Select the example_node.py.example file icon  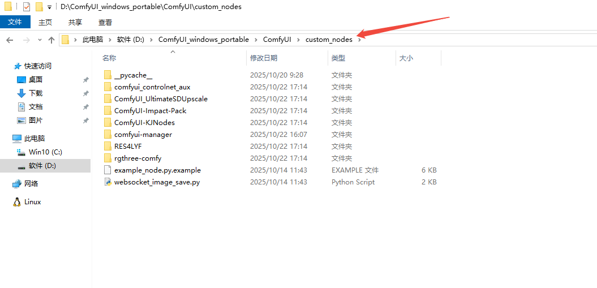(x=108, y=170)
